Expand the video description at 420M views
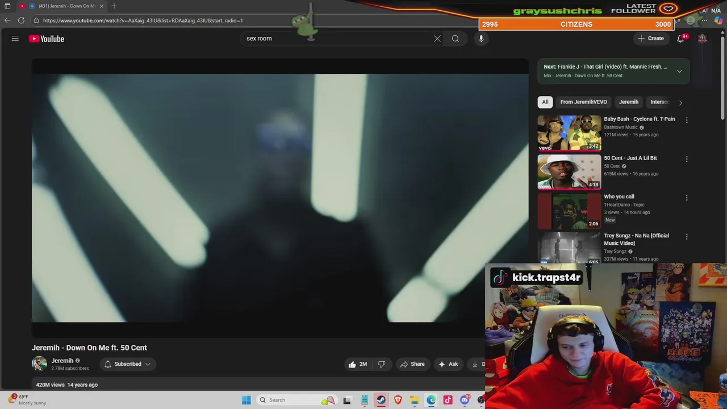Viewport: 727px width, 409px height. pos(67,385)
